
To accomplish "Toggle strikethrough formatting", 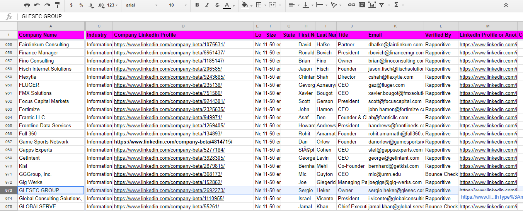I will click(x=217, y=5).
